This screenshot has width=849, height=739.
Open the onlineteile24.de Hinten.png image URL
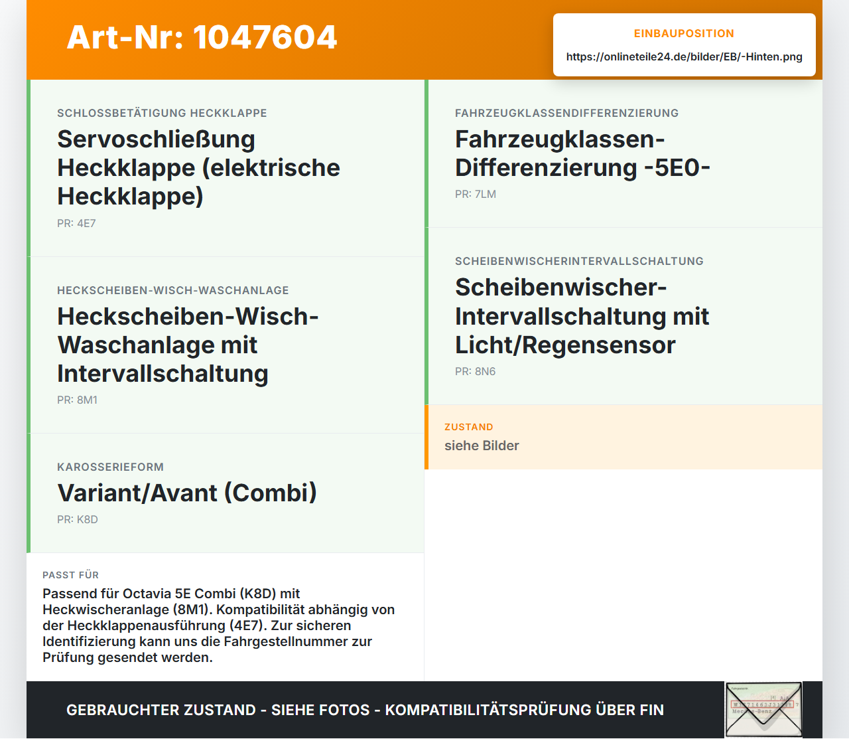click(685, 56)
